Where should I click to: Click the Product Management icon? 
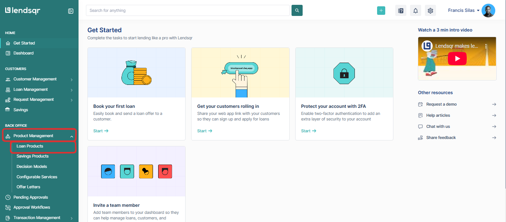[x=8, y=136]
